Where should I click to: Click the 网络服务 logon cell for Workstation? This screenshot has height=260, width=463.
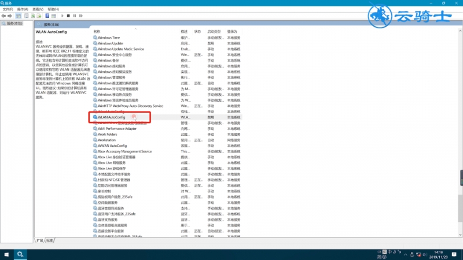point(234,140)
